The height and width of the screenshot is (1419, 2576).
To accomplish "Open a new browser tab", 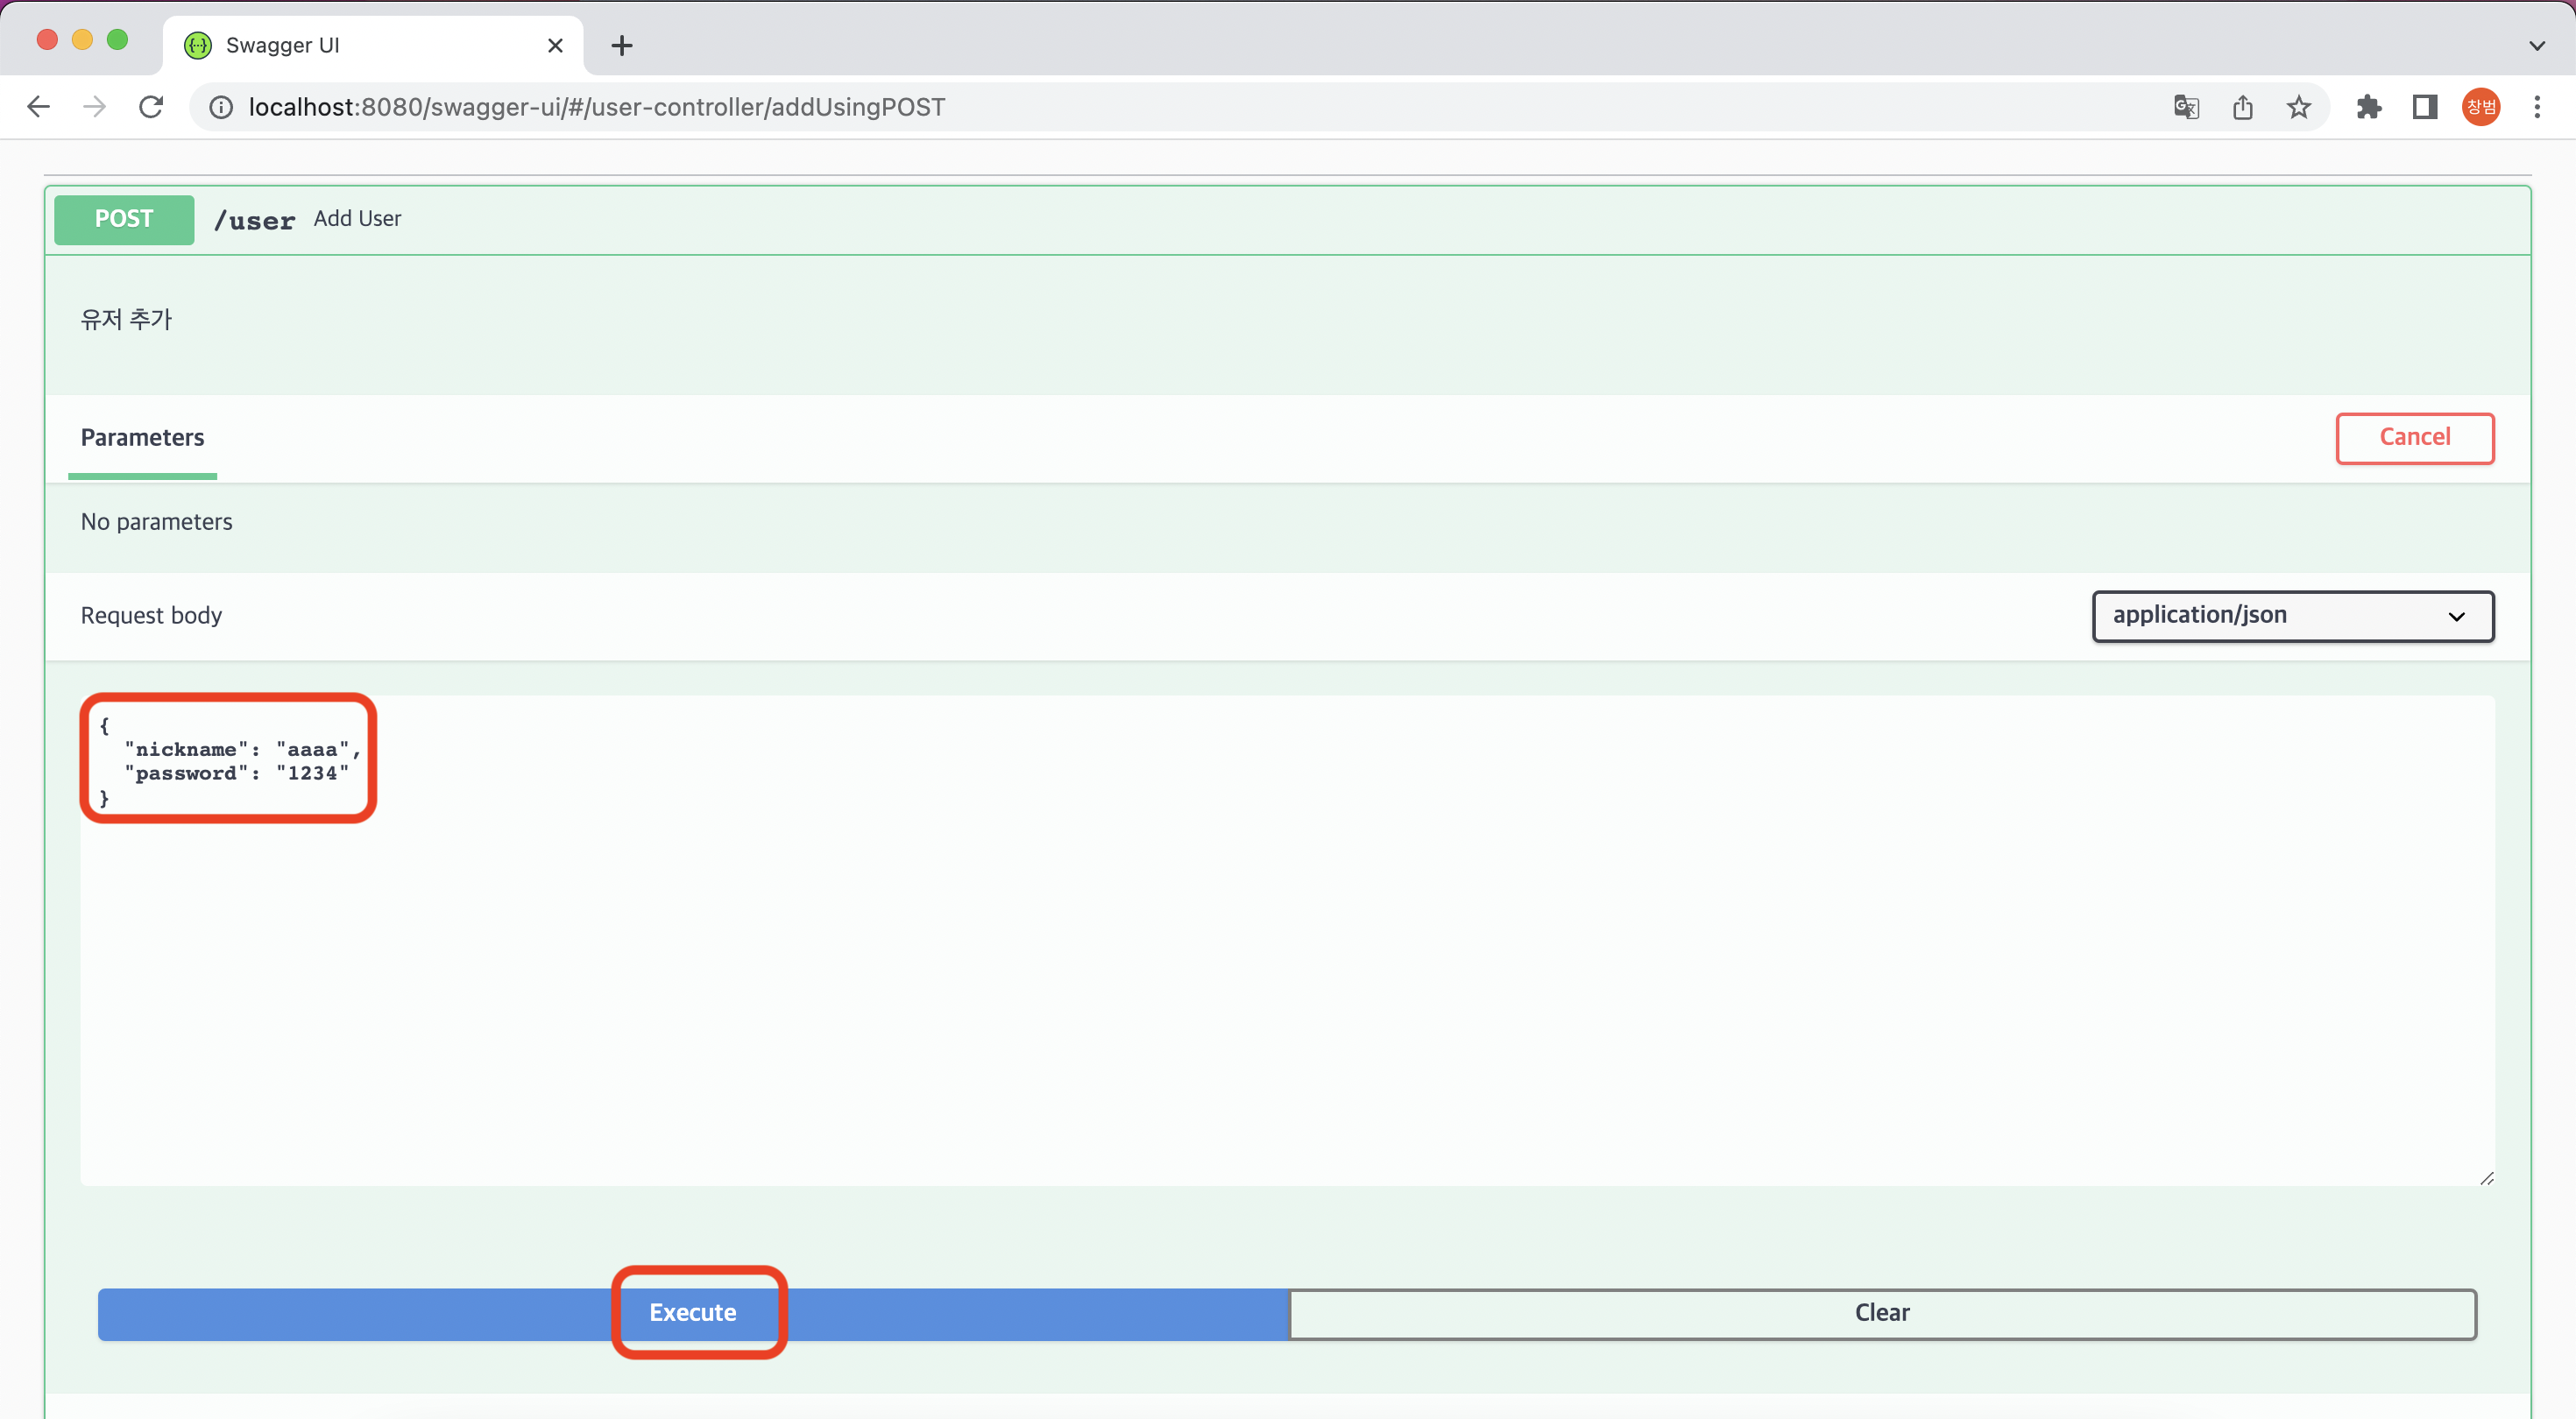I will [622, 45].
